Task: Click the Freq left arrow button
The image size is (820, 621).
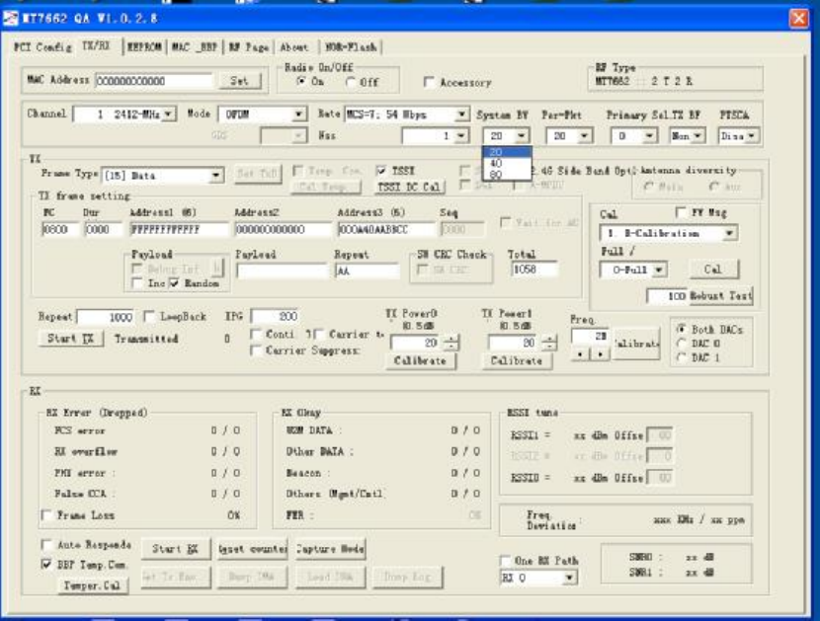Action: [580, 353]
